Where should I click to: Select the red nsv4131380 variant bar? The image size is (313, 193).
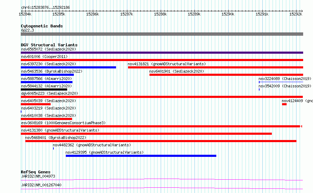[x=146, y=134]
